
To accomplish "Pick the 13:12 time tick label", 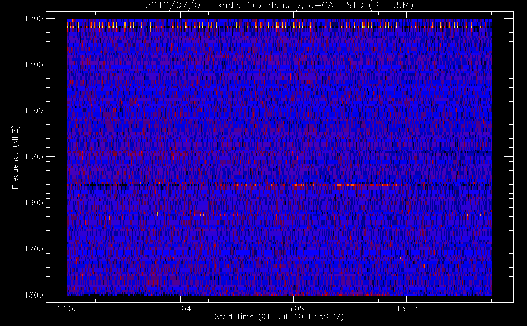I will pos(407,309).
